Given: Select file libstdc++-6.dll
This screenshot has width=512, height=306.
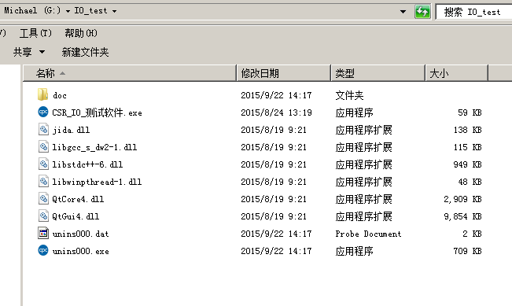Looking at the screenshot, I should tap(87, 164).
